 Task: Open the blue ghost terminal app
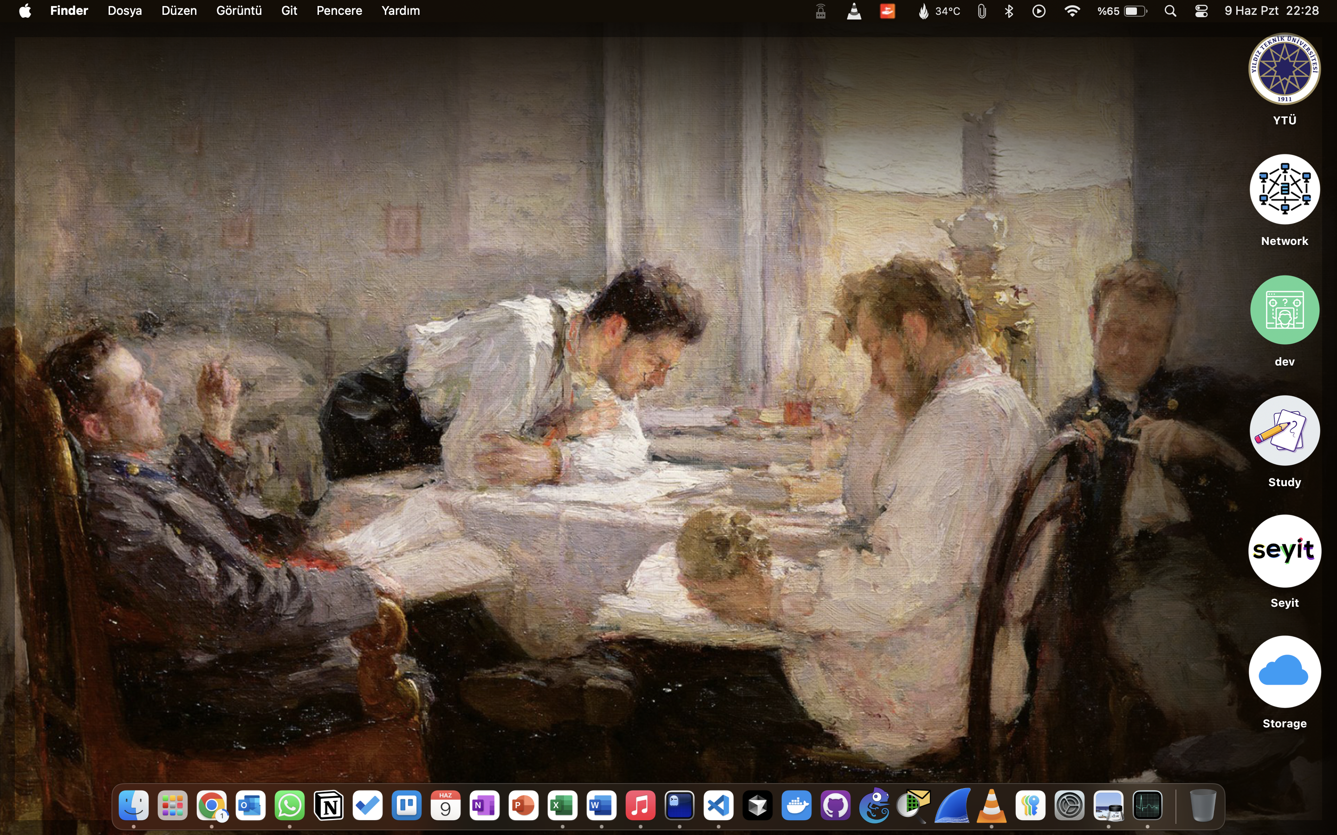click(680, 806)
